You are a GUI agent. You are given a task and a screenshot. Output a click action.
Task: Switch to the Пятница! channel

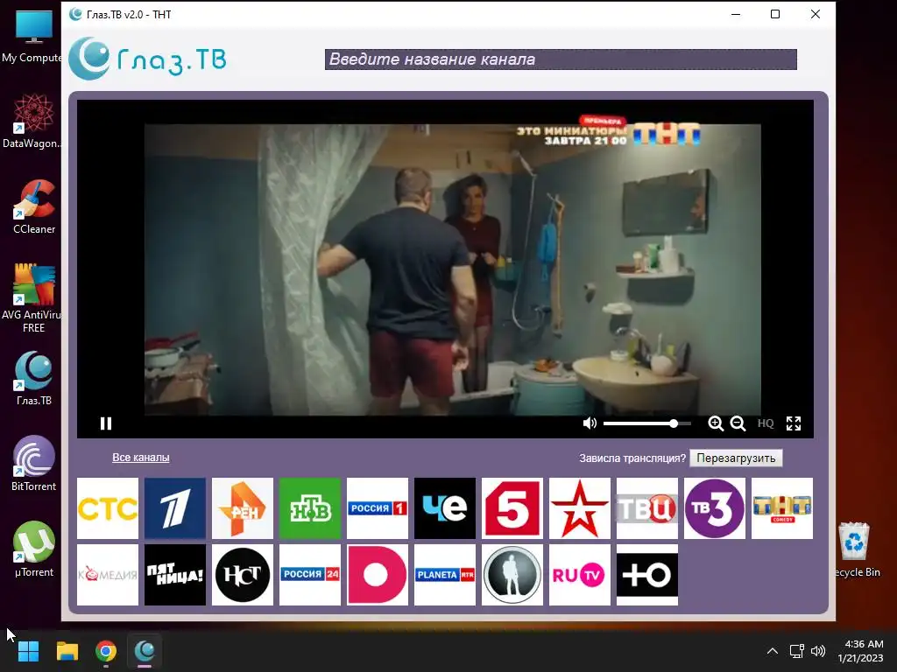click(175, 575)
